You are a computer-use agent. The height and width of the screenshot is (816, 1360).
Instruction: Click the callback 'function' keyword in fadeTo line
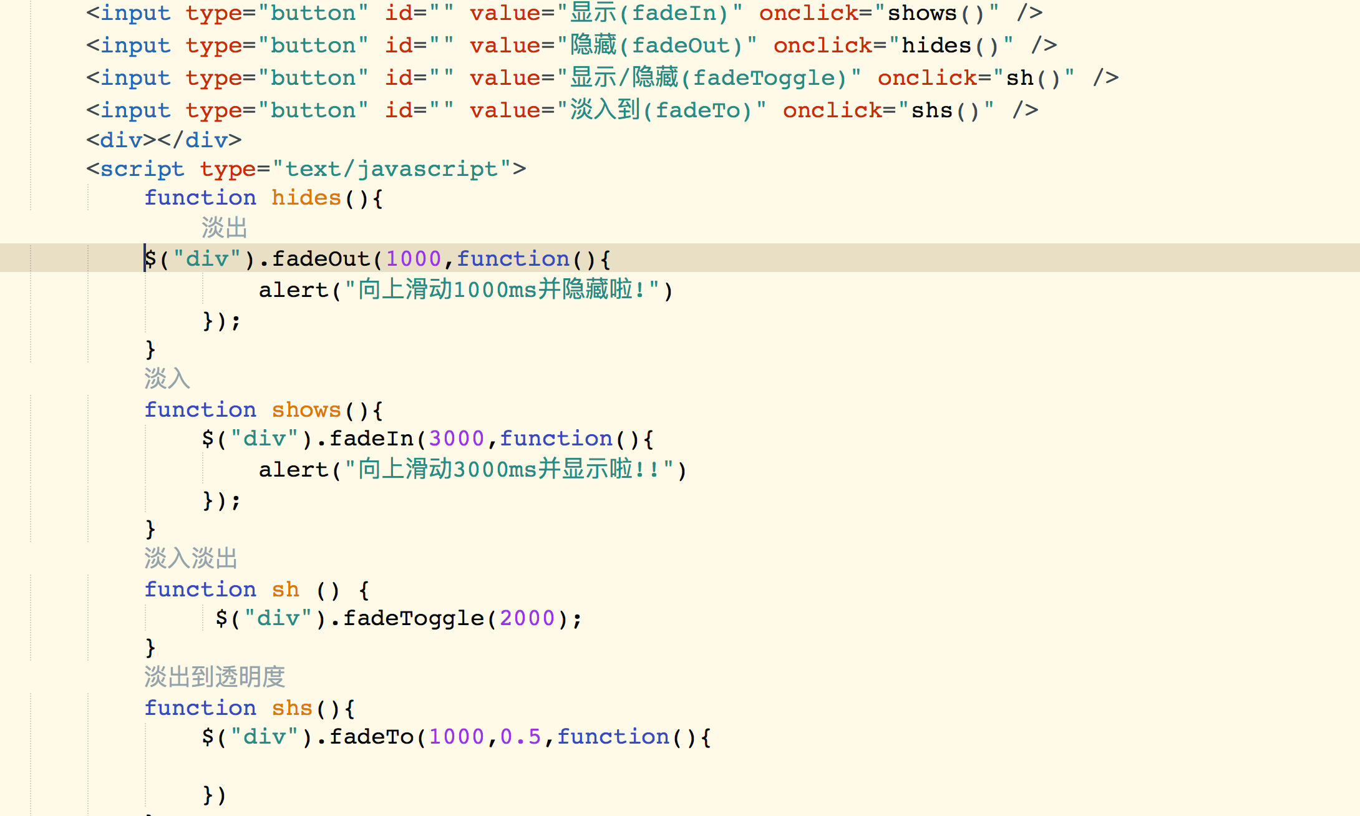click(x=613, y=737)
